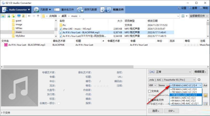210x116 pixels.
Task: Select As If It's Your Last - BLACKPINK.mp3 in browser
Action: click(x=81, y=32)
